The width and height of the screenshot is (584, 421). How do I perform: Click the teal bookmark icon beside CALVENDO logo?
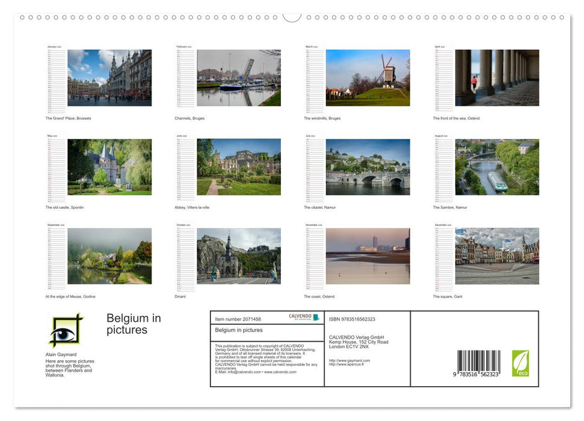click(x=317, y=317)
